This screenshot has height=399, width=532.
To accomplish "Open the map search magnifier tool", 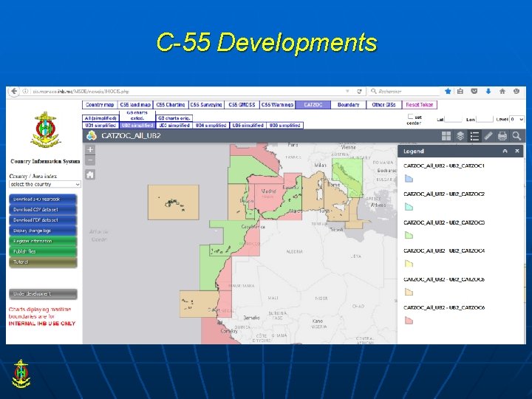I will [x=516, y=136].
